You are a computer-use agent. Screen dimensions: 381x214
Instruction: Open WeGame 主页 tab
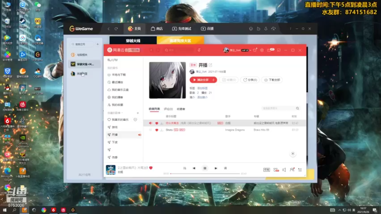pyautogui.click(x=134, y=29)
